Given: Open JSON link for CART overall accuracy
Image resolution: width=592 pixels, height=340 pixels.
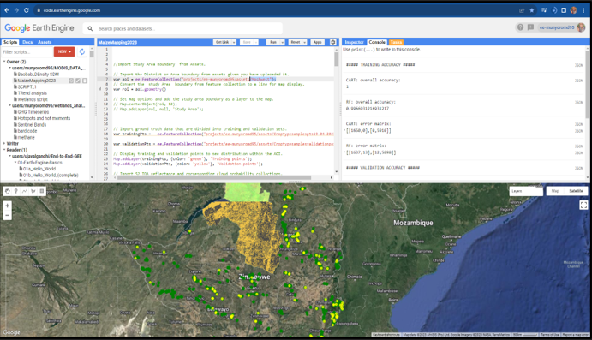Looking at the screenshot, I should click(x=579, y=81).
